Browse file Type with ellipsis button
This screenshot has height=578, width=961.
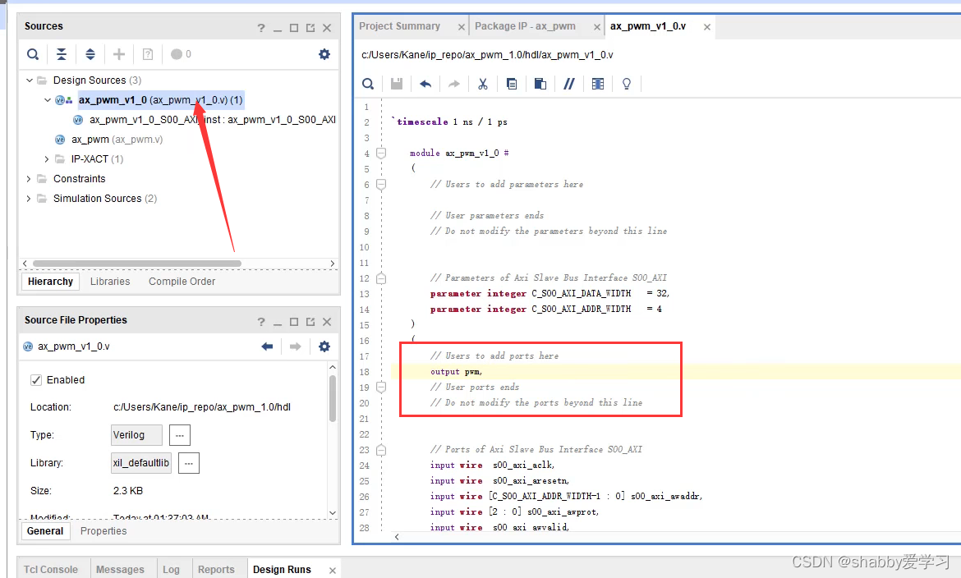pos(180,435)
